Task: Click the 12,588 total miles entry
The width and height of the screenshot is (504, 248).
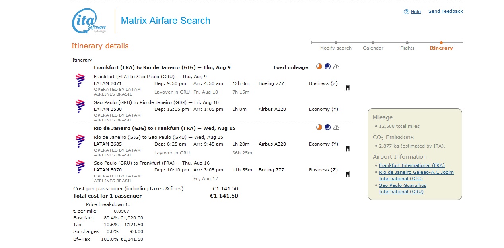Action: point(399,126)
